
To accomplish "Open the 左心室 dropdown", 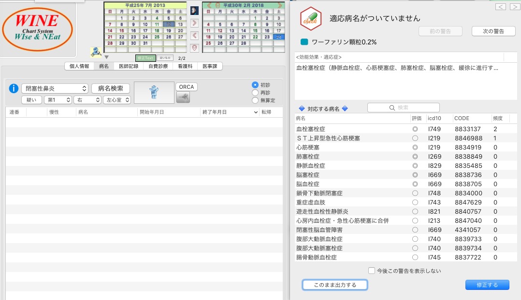I will point(116,100).
